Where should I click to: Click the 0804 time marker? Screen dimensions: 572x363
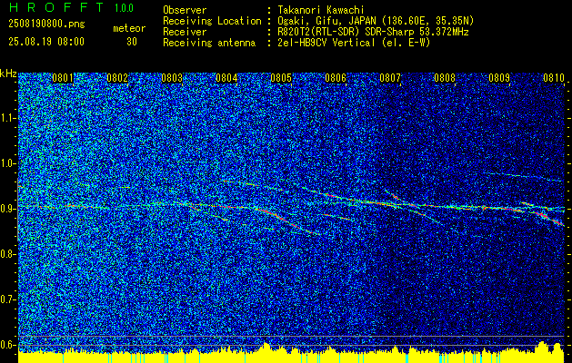coord(226,78)
